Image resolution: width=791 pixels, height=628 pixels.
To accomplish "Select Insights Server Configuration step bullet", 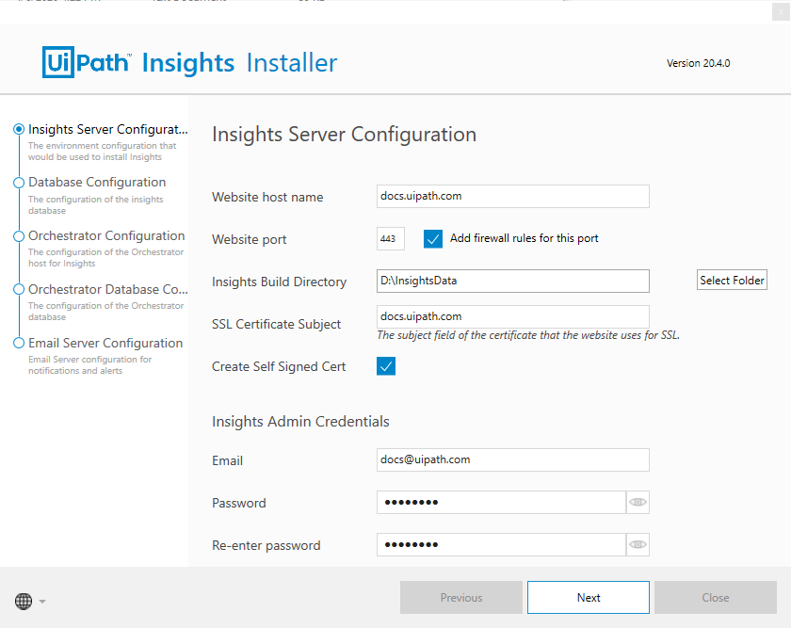I will [19, 129].
